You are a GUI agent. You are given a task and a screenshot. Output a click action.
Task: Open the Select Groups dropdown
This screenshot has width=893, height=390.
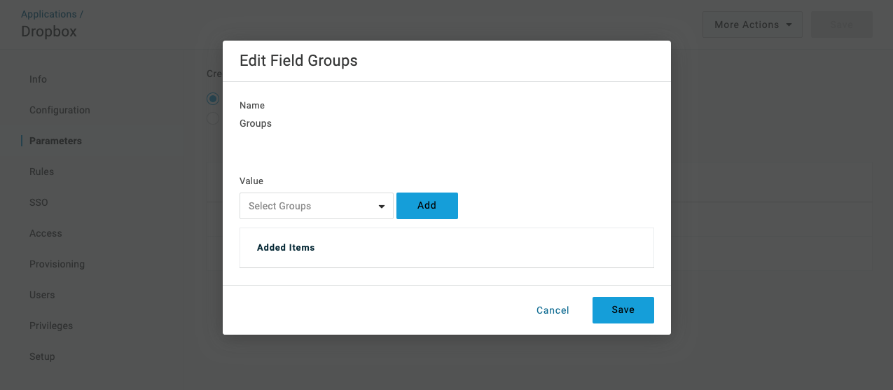[316, 206]
